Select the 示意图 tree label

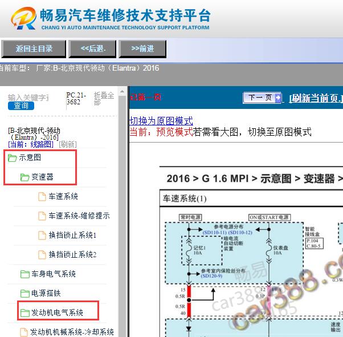[30, 157]
